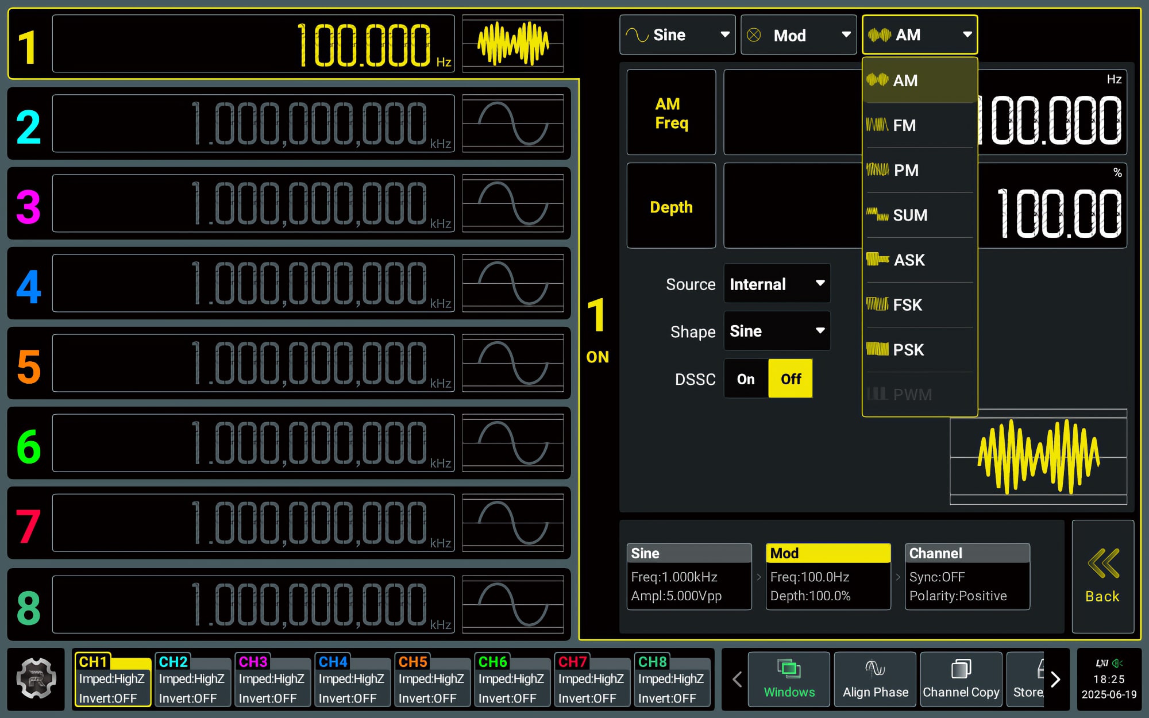Screen dimensions: 1149x718
Task: Click the LXI network status icon
Action: click(x=1102, y=663)
